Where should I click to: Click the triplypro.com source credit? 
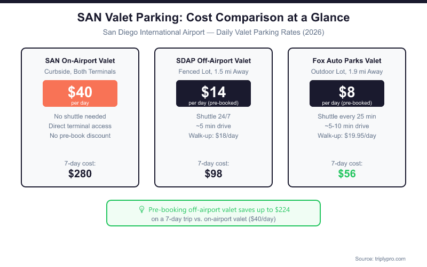click(x=380, y=259)
